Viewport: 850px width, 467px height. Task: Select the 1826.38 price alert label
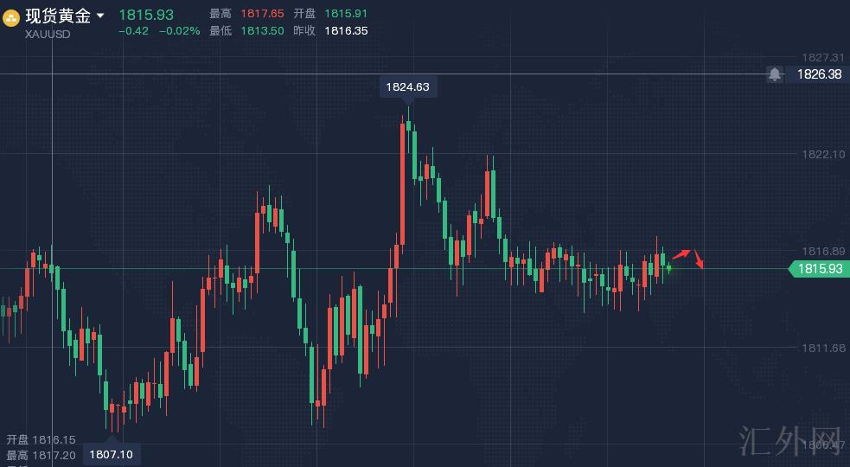818,74
